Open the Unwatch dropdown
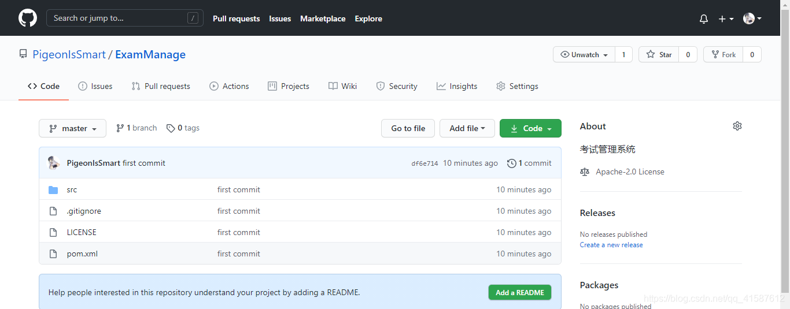790x309 pixels. (x=584, y=55)
